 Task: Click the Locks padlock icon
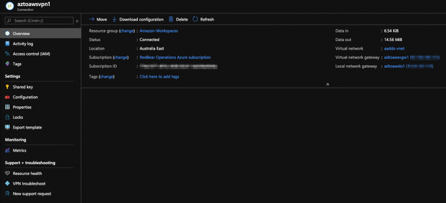click(8, 117)
